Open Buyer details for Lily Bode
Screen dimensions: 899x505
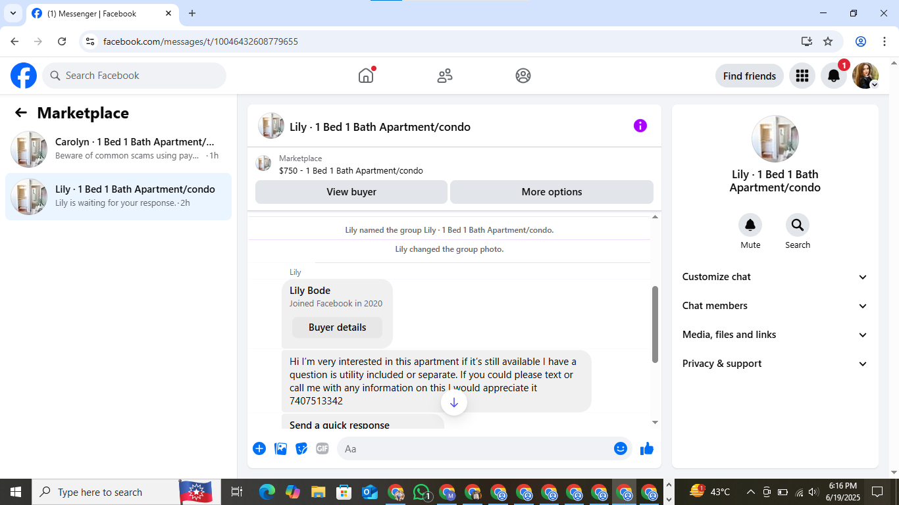click(338, 327)
